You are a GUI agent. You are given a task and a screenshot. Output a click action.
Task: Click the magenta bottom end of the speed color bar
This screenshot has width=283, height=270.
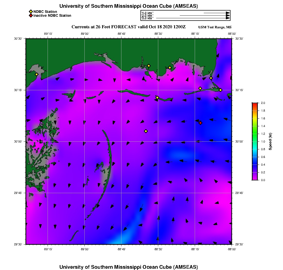(x=255, y=178)
